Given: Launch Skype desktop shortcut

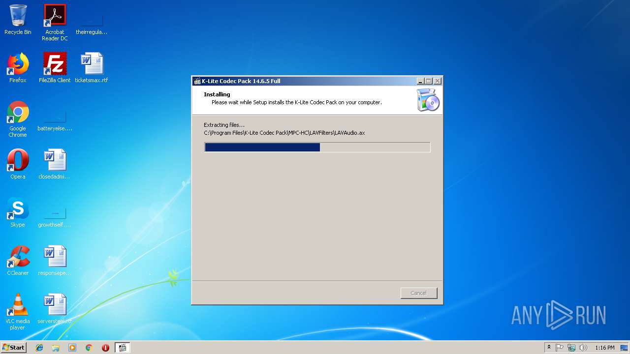Looking at the screenshot, I should 18,212.
